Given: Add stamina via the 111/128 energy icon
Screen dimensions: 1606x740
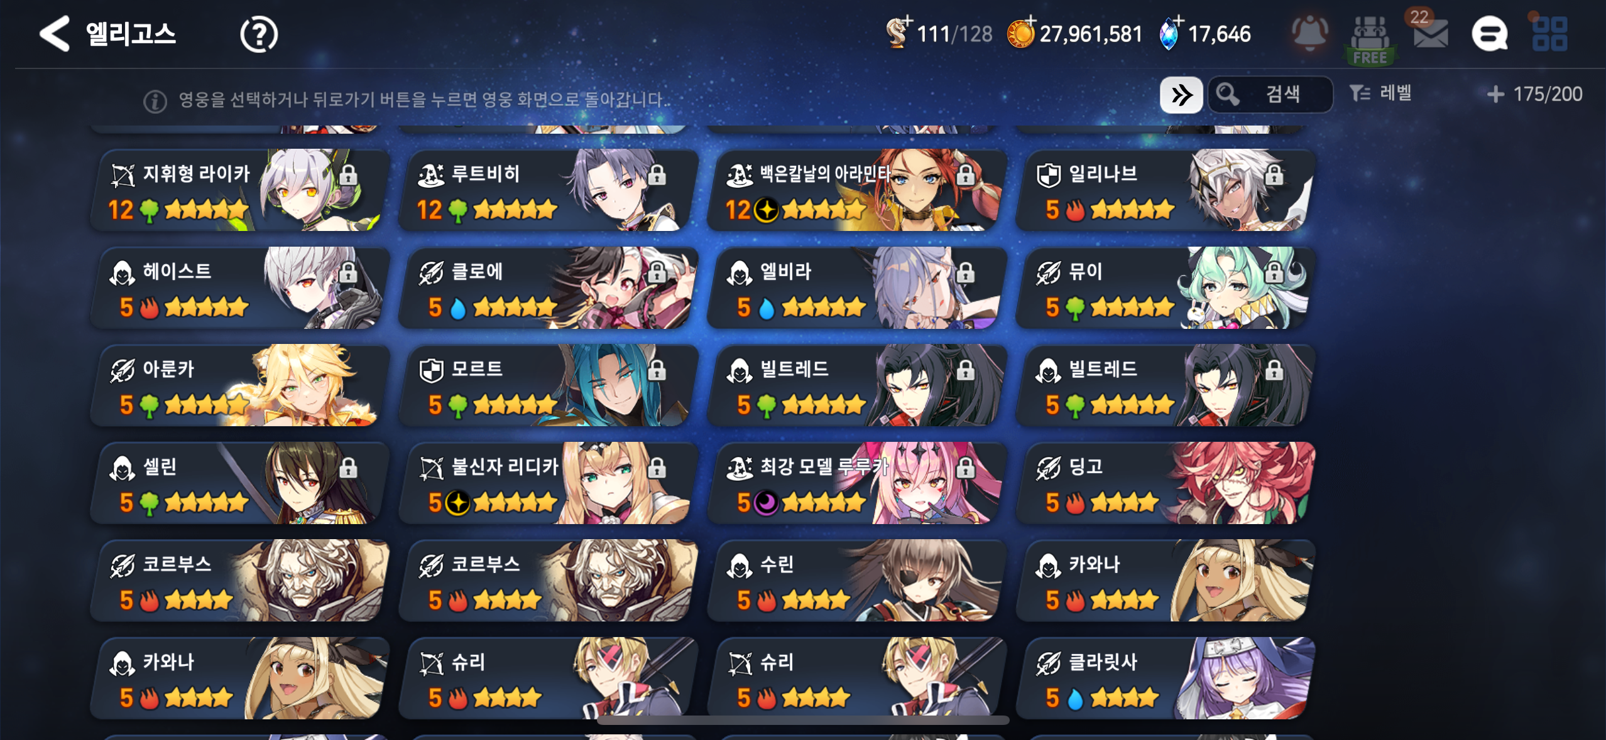Looking at the screenshot, I should tap(899, 32).
